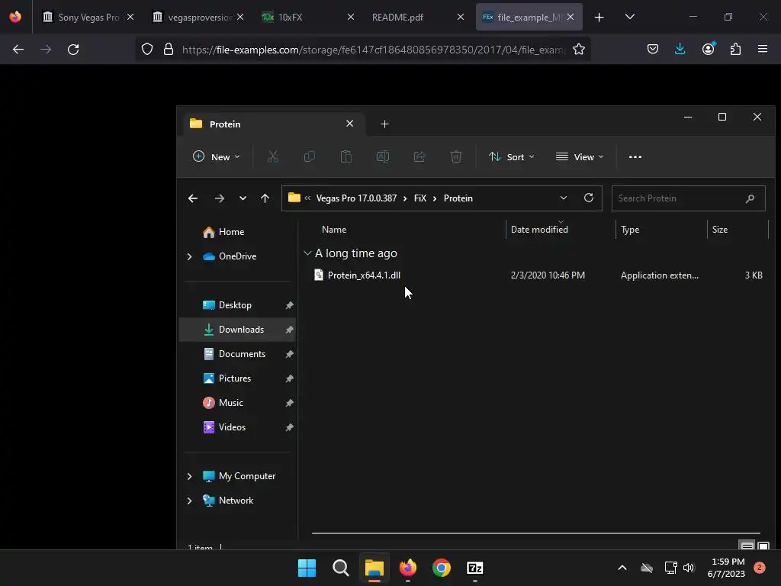Image resolution: width=781 pixels, height=586 pixels.
Task: Open Downloads in the navigation pane
Action: [x=237, y=330]
